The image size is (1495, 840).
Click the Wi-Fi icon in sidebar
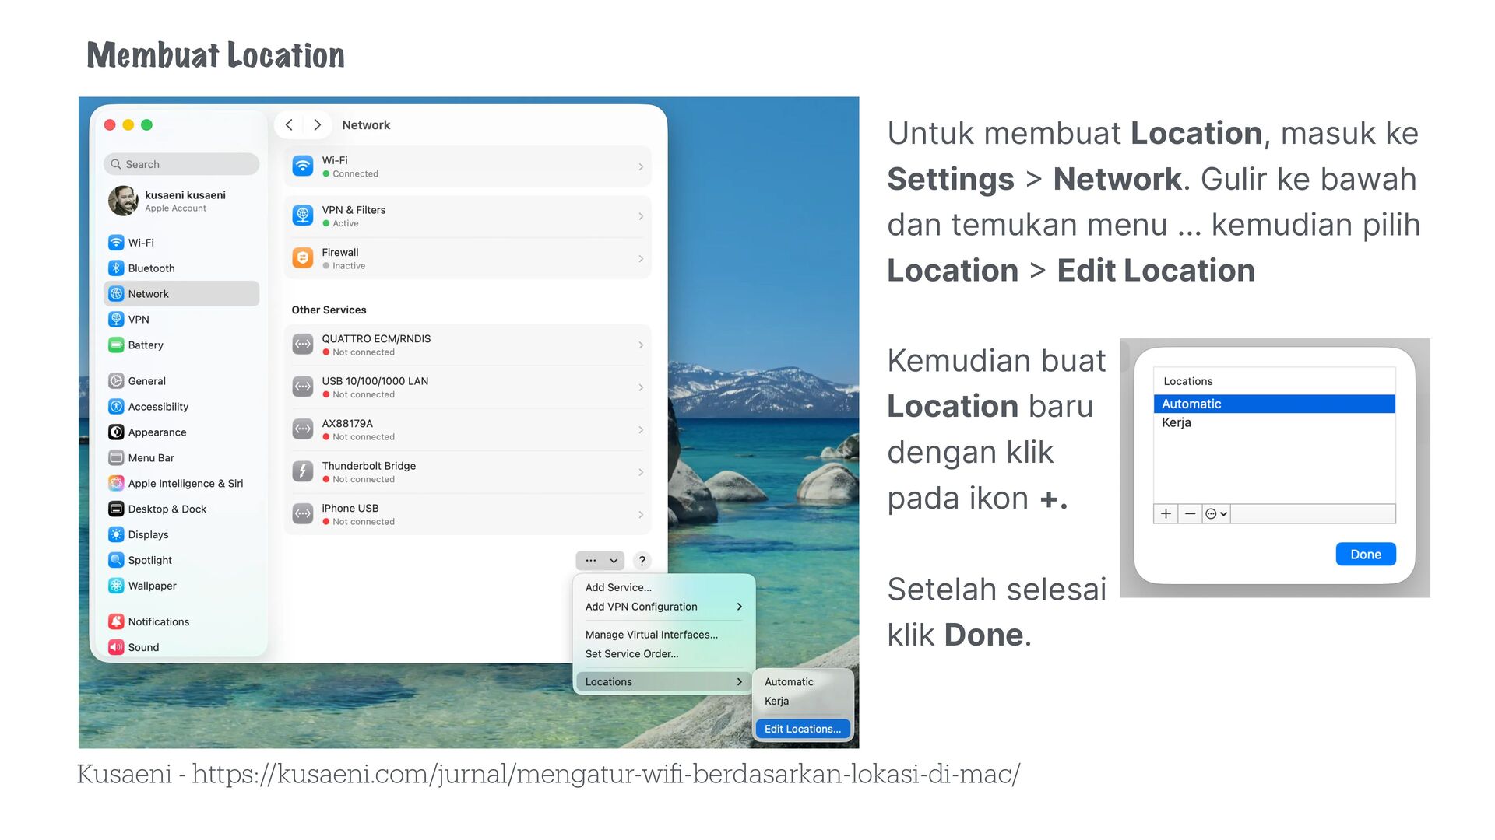point(116,243)
